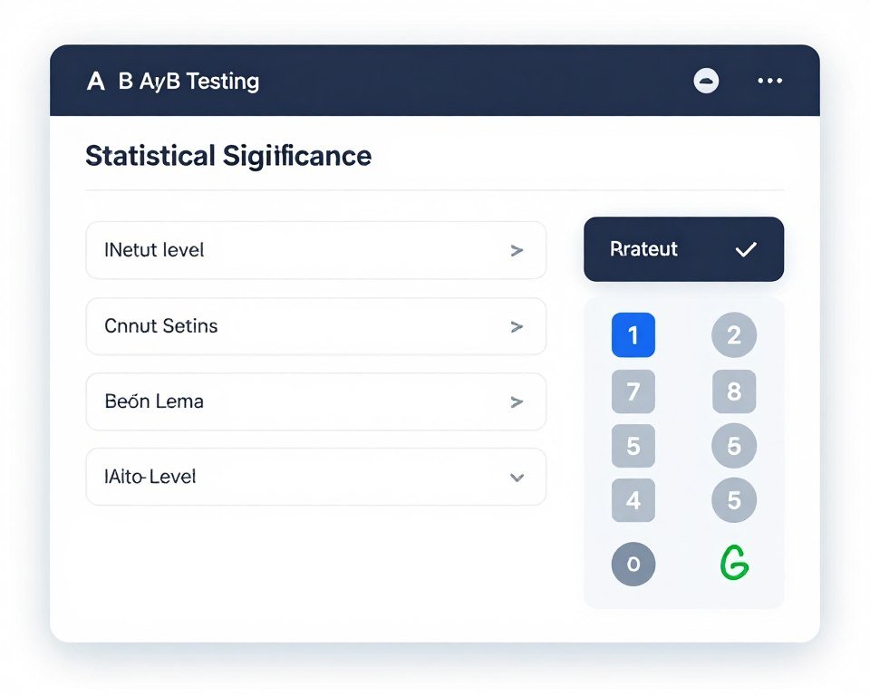Click the green G icon on keypad
Image resolution: width=870 pixels, height=696 pixels.
(x=734, y=564)
